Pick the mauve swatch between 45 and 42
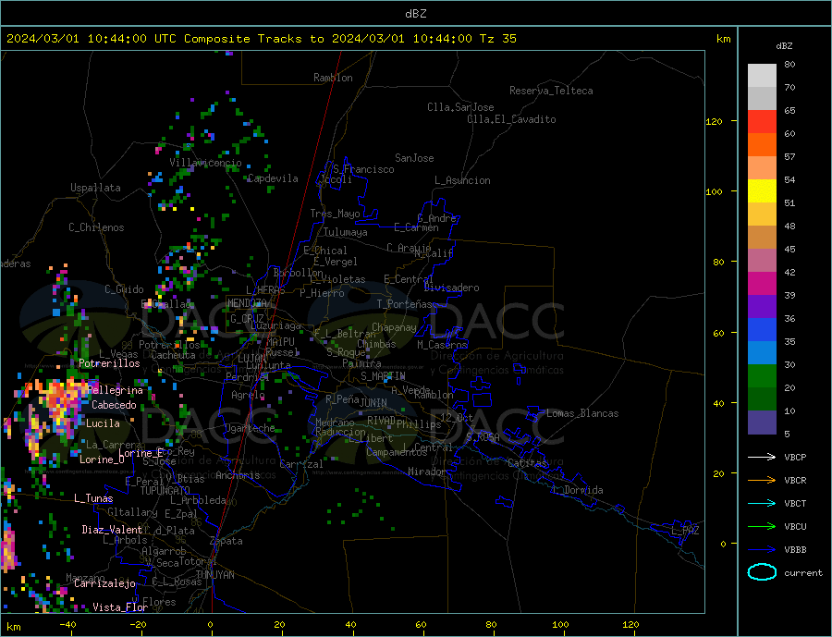Viewport: 832px width, 637px height. point(762,260)
